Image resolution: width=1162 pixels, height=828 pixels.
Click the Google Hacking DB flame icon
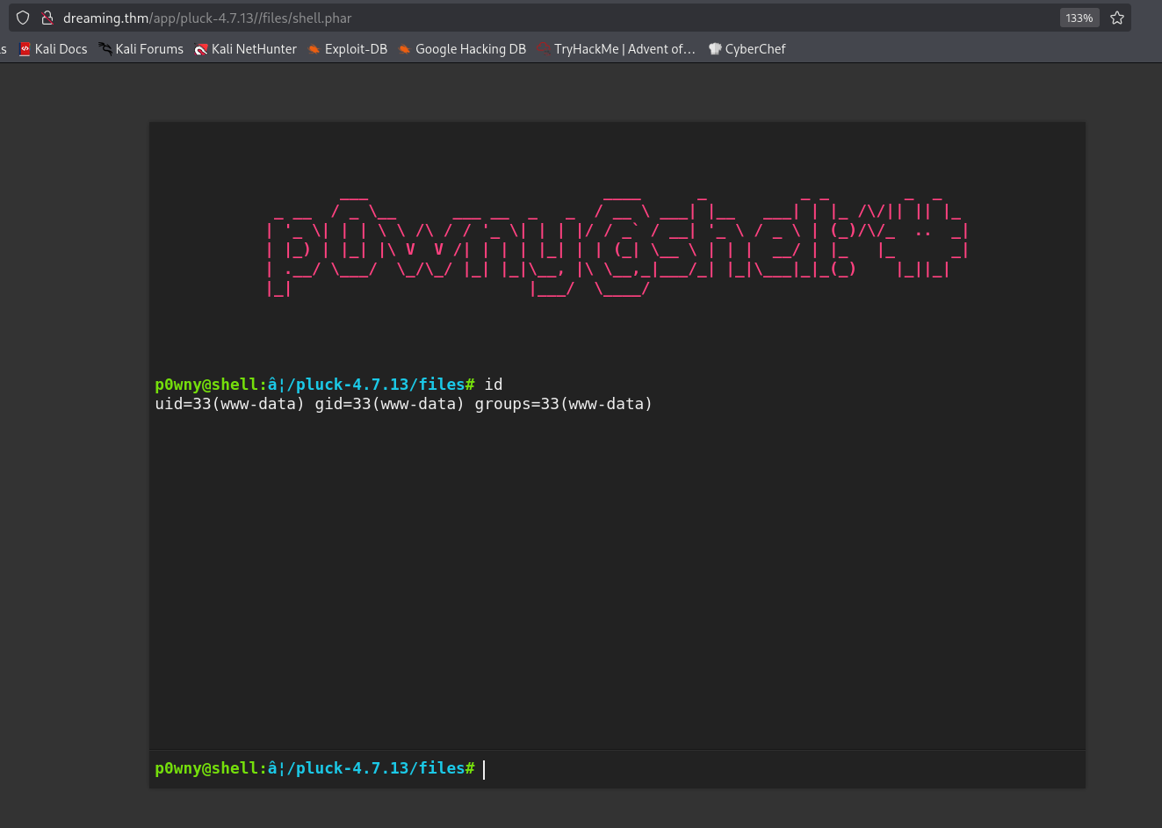coord(404,49)
